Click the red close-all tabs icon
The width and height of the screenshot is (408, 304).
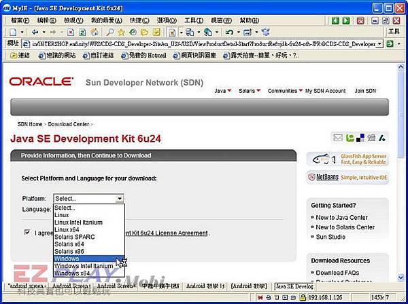pos(360,20)
